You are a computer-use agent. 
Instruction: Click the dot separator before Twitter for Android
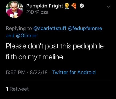[50, 72]
